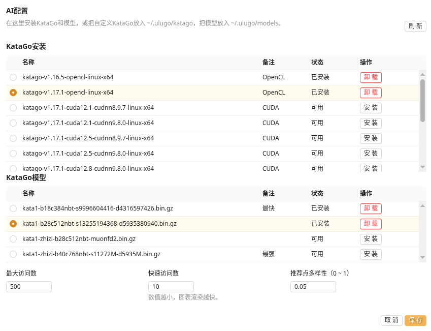
Task: Install kata1-zhizi-b40c768nbt model
Action: click(x=371, y=254)
